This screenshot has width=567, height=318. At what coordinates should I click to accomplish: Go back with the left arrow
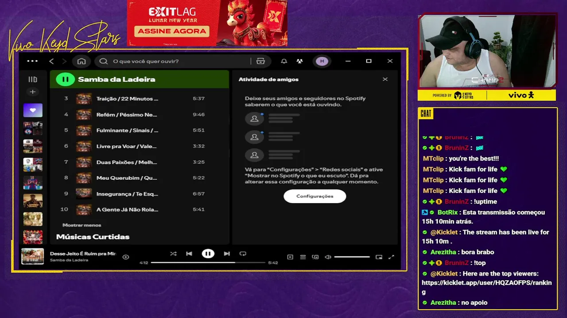(x=51, y=61)
